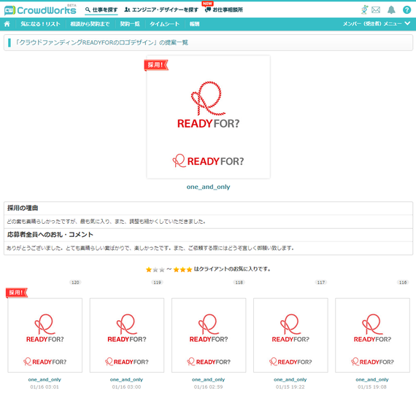Open the mail envelope icon
This screenshot has height=393, width=416.
click(x=376, y=10)
